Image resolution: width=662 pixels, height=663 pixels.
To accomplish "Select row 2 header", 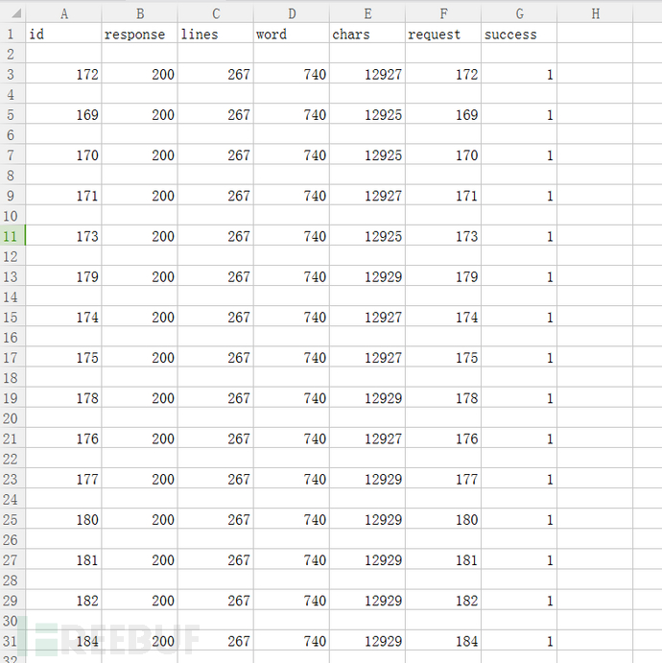I will point(12,54).
